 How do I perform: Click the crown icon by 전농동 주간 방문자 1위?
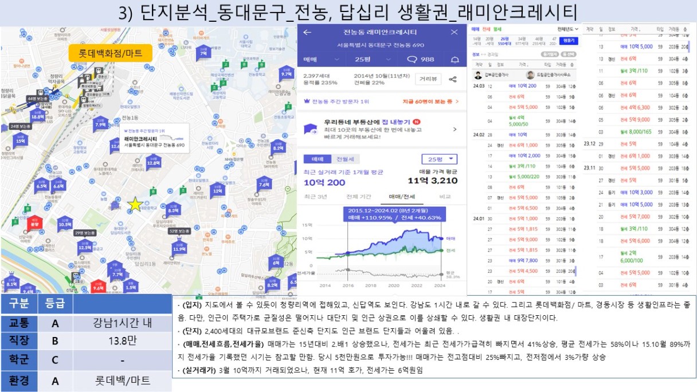pos(306,101)
